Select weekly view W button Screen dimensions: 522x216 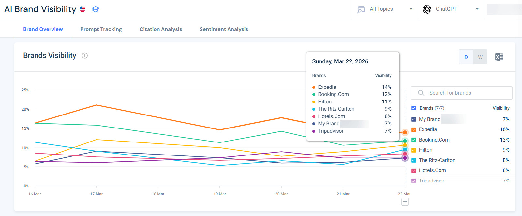(480, 57)
